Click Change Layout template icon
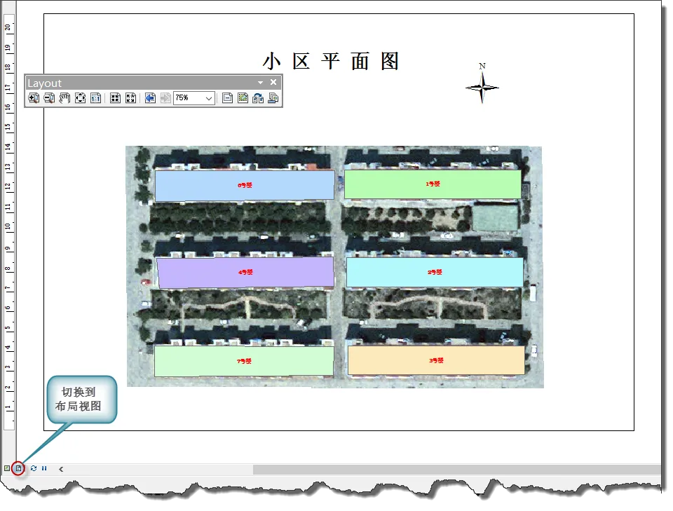Image resolution: width=673 pixels, height=511 pixels. [258, 99]
